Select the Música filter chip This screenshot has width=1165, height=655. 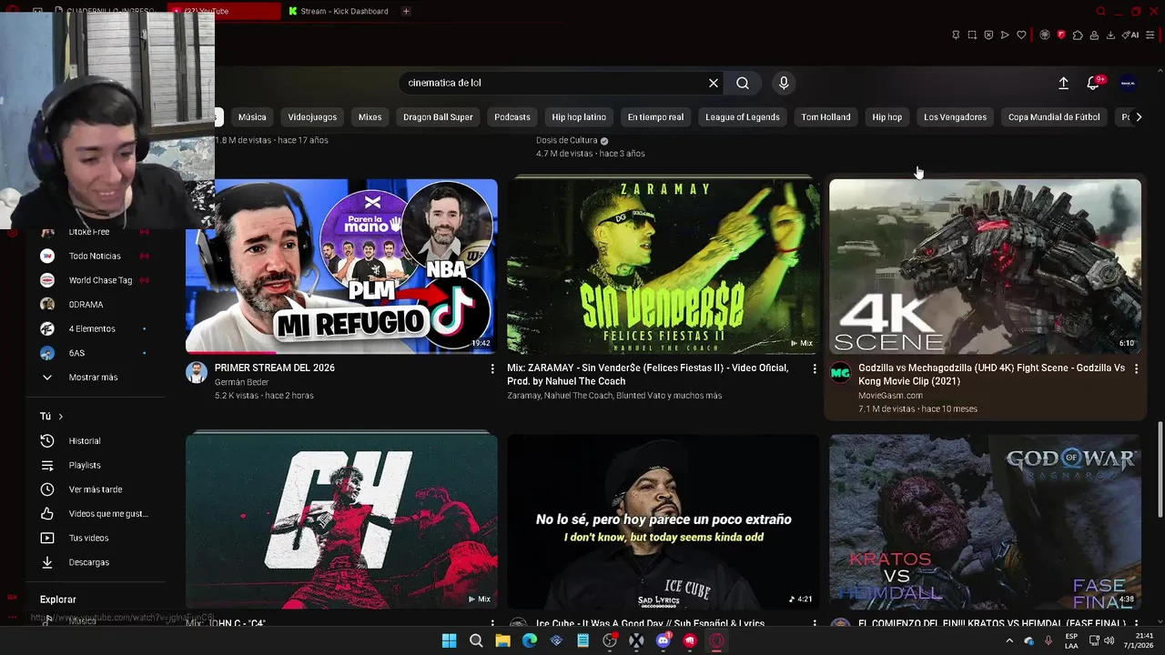click(x=252, y=117)
